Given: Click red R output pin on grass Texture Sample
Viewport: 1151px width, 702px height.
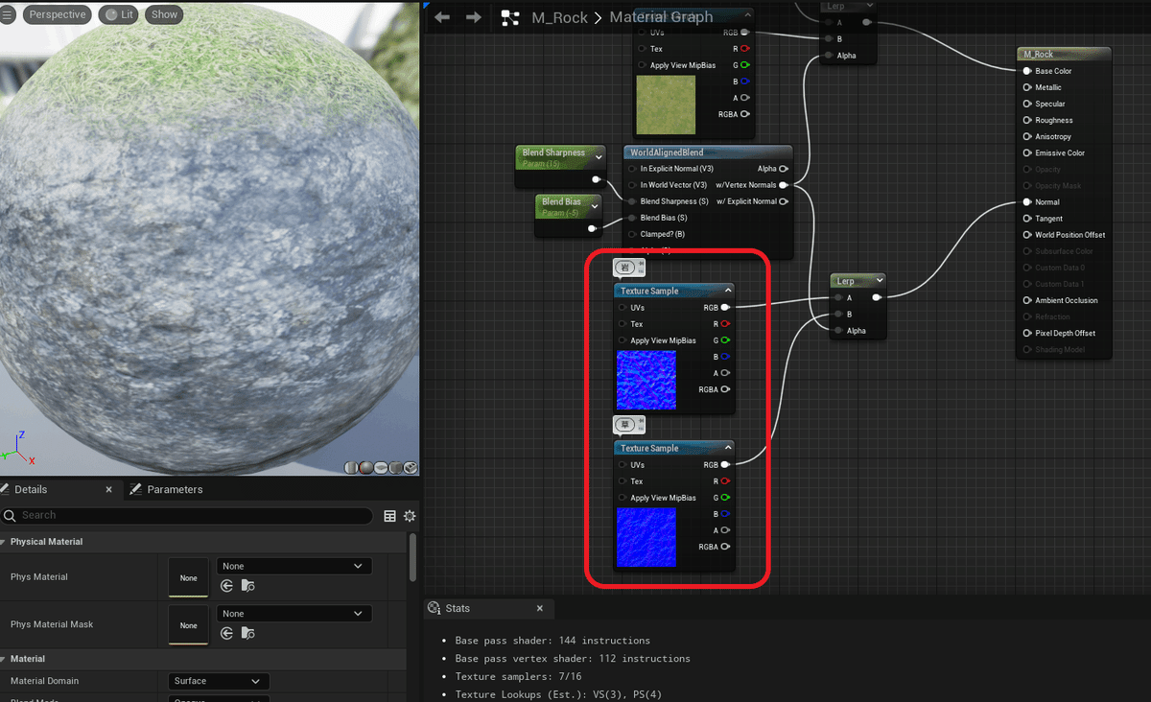Looking at the screenshot, I should point(744,48).
